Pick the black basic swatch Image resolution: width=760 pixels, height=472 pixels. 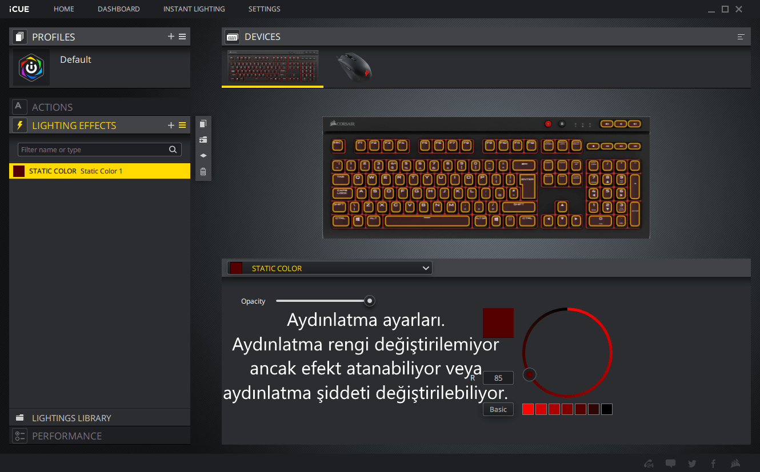[607, 409]
